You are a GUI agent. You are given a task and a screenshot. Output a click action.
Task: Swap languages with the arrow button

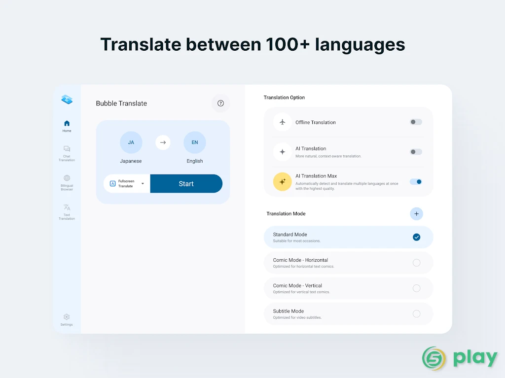click(x=163, y=142)
